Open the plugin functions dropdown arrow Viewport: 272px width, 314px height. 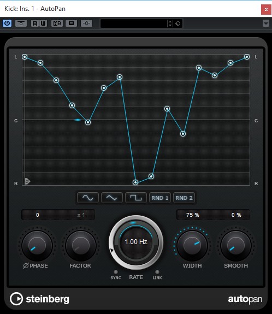point(266,23)
